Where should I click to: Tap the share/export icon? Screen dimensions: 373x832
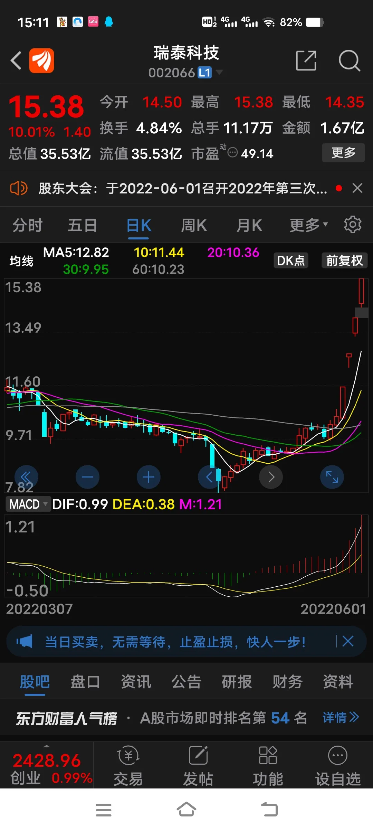(306, 60)
